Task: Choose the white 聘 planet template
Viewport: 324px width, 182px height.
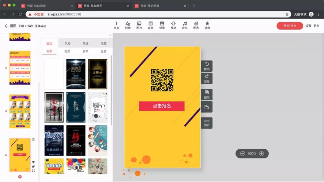Action: [x=98, y=107]
